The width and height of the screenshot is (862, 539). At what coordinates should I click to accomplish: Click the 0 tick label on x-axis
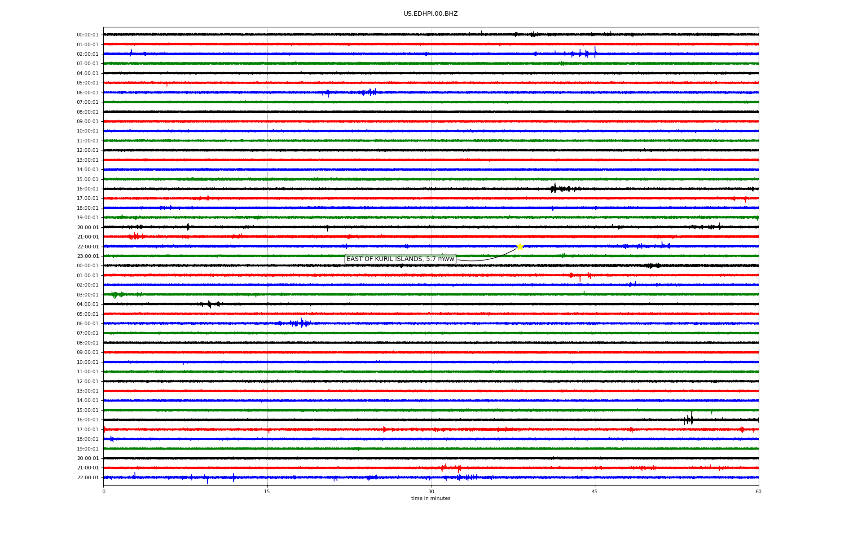coord(104,491)
